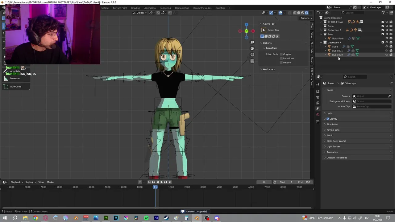Uncheck CHICA FINAL collection exclude checkbox

coord(383,22)
